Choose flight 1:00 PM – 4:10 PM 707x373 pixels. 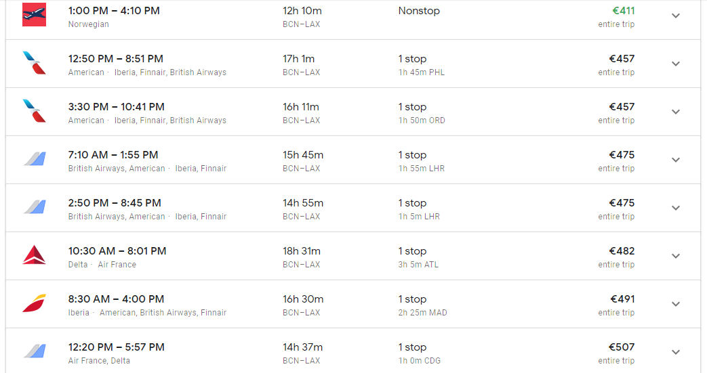114,11
